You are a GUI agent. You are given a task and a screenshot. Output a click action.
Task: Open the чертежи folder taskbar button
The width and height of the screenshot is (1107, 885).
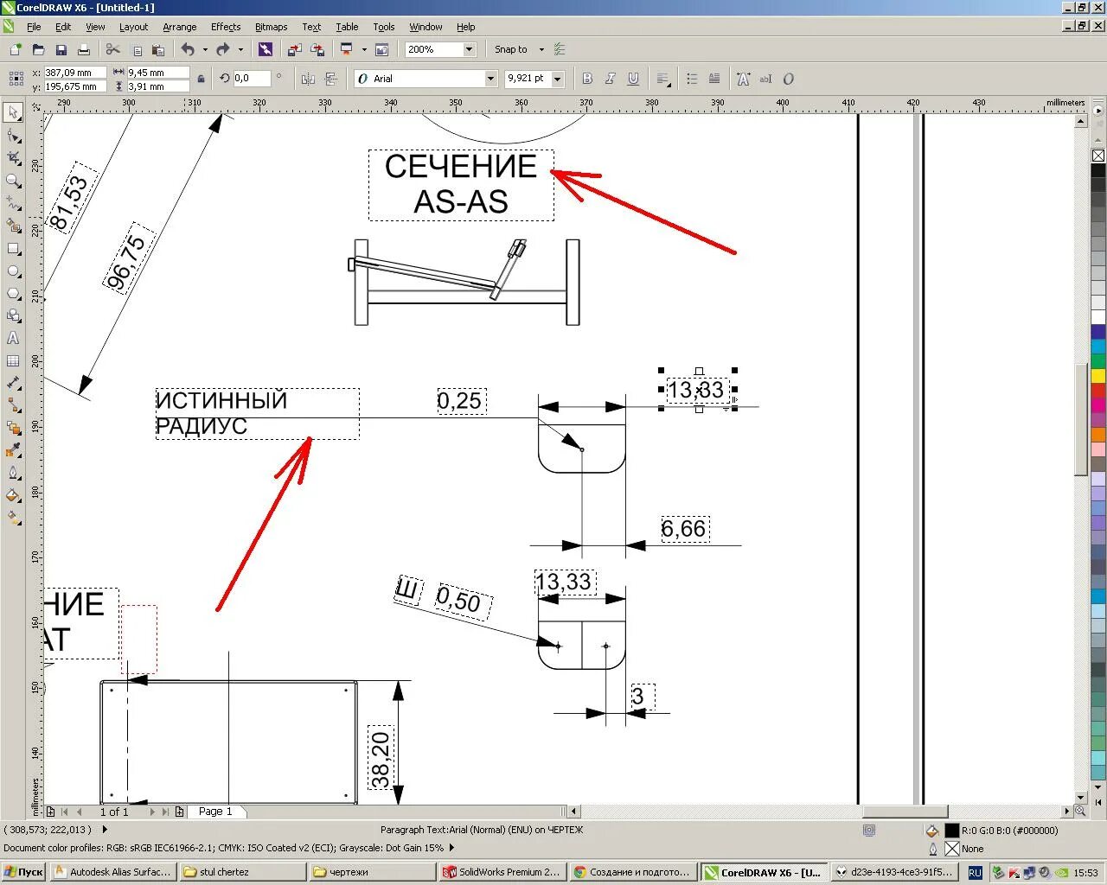tap(373, 872)
